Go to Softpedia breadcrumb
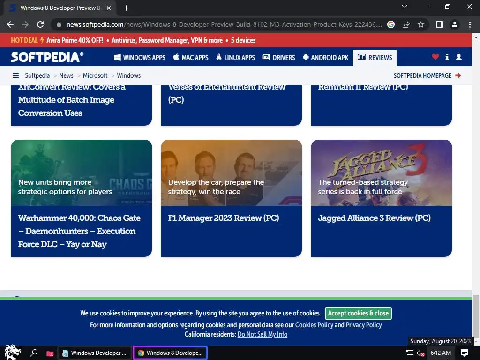 37,75
